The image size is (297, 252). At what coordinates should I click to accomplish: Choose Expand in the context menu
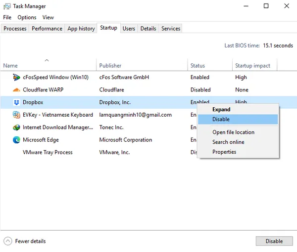(x=238, y=110)
